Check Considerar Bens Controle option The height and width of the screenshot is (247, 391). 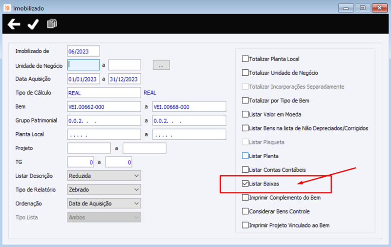pos(245,211)
